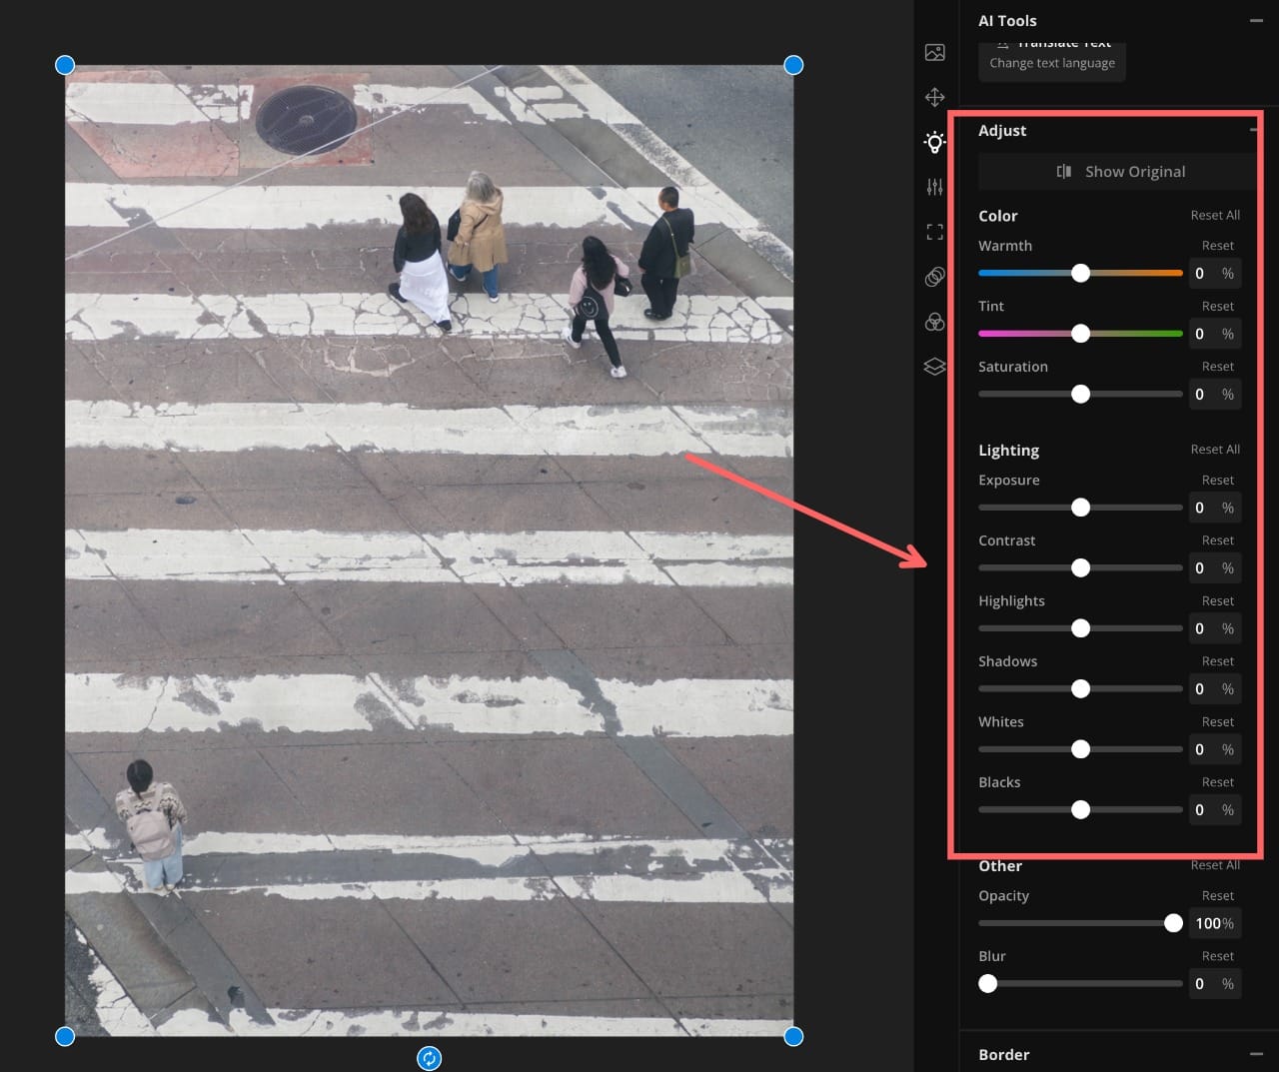Image resolution: width=1279 pixels, height=1072 pixels.
Task: Collapse the Adjust panel
Action: click(1252, 130)
